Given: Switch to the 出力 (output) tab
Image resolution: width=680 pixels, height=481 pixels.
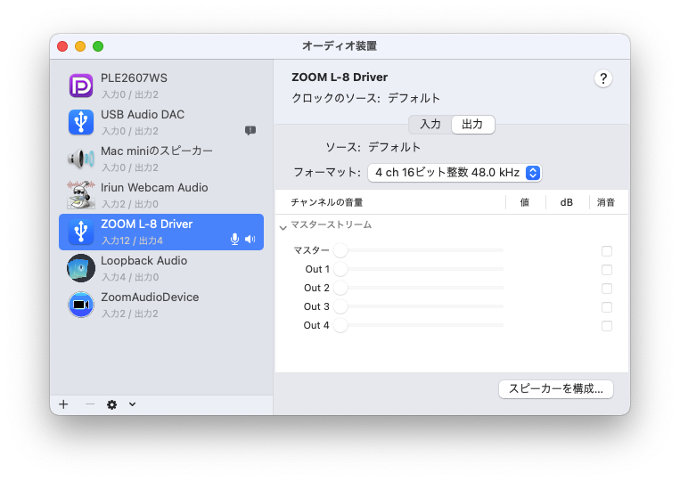Looking at the screenshot, I should point(472,125).
